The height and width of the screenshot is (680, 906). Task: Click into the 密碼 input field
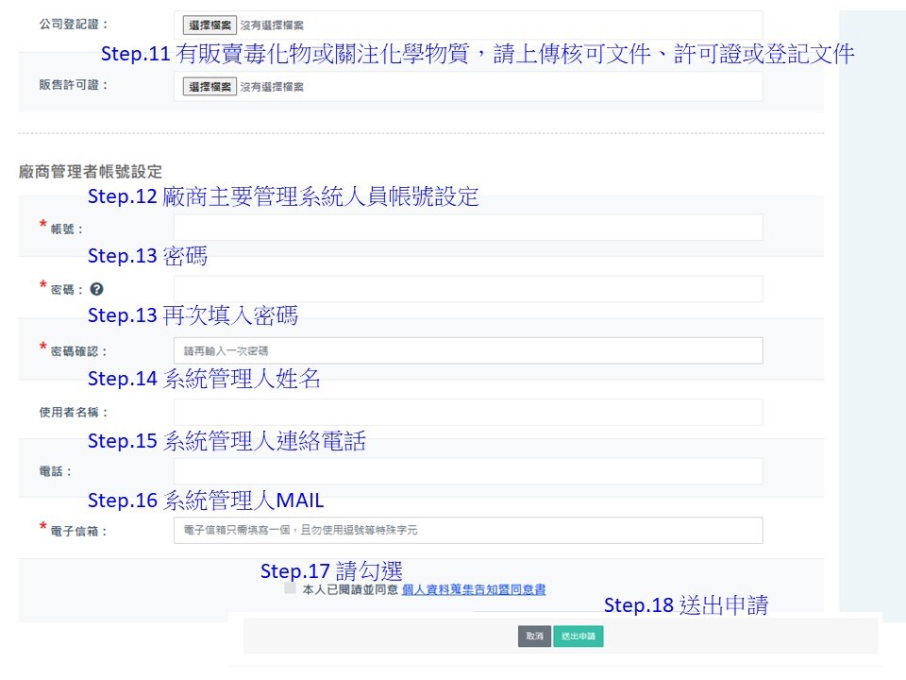coord(468,289)
